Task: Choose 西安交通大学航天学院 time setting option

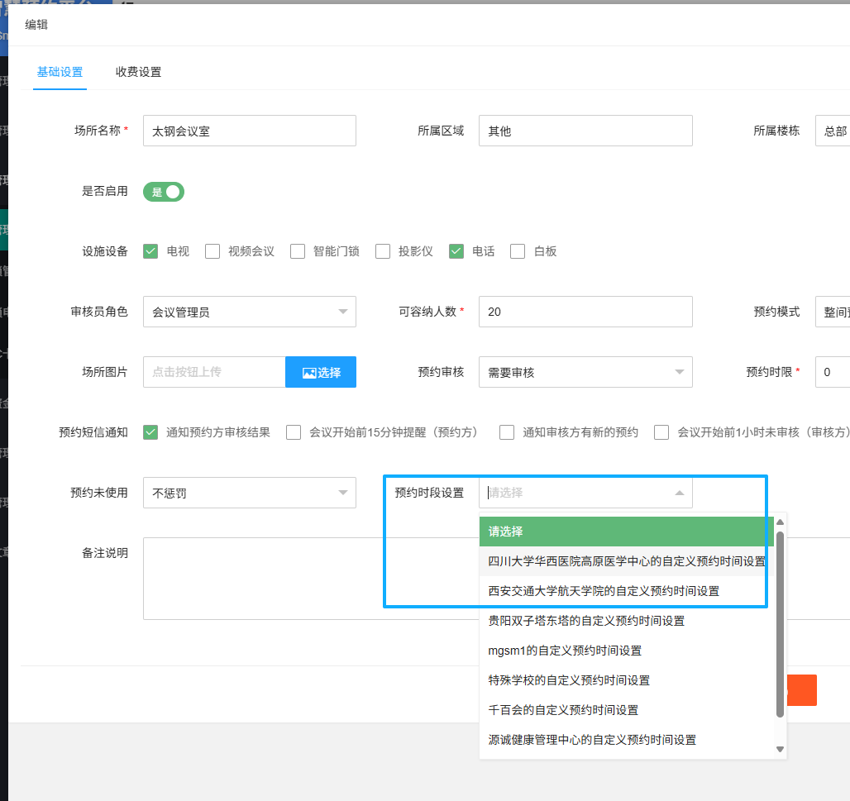Action: pos(604,591)
